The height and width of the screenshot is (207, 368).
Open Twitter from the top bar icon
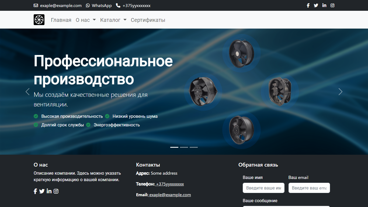[316, 5]
